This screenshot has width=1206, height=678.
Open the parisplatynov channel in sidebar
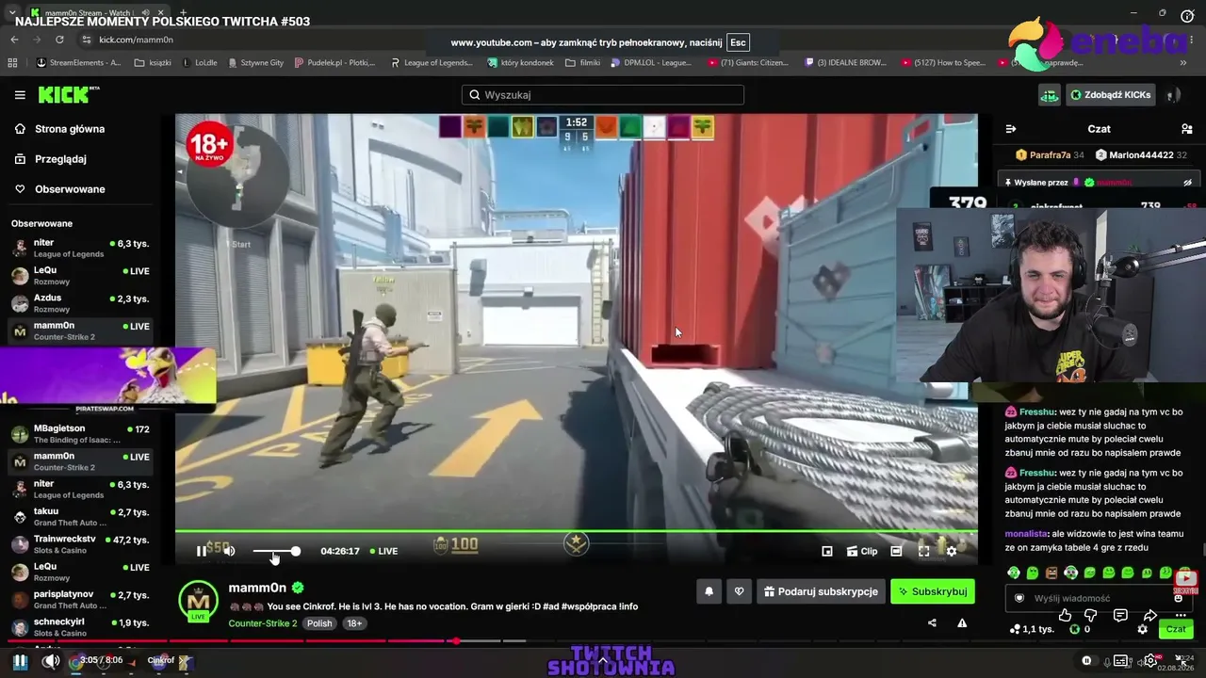(80, 600)
